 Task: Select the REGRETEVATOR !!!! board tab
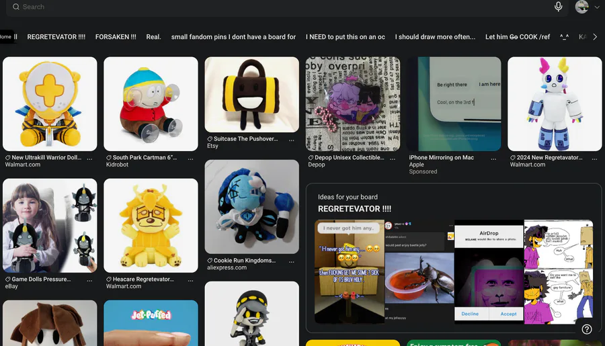coord(56,37)
